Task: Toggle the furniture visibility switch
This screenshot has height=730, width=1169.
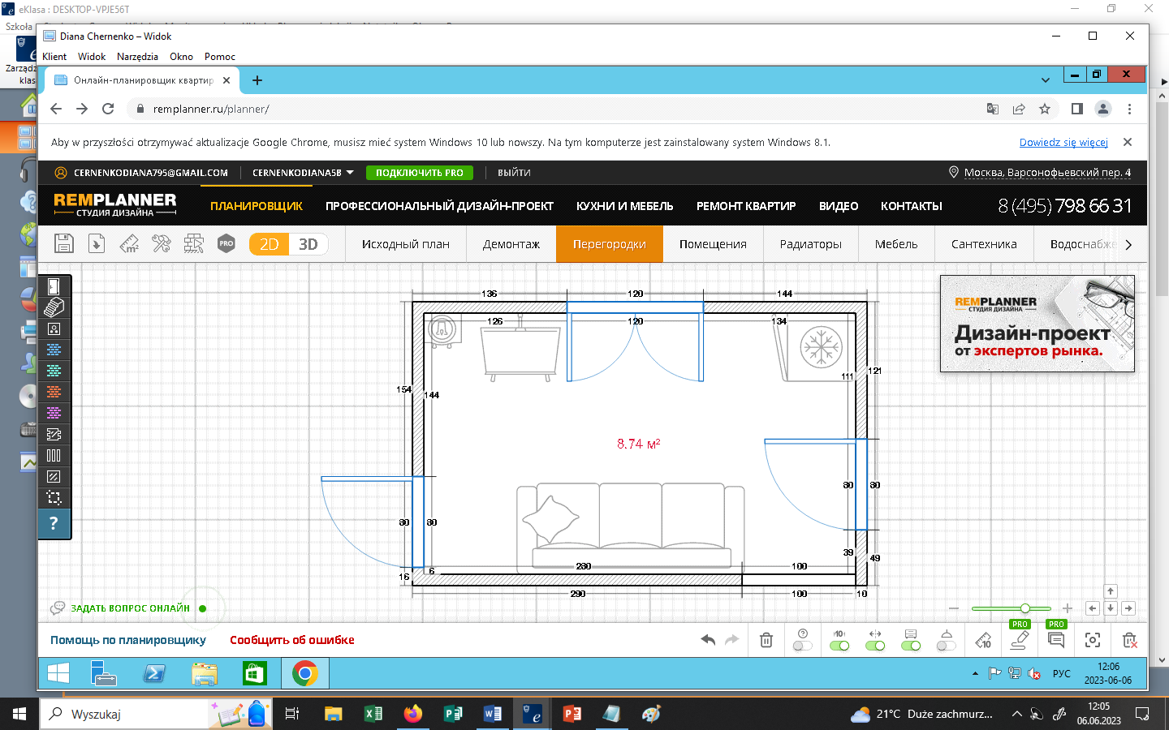Action: click(911, 646)
